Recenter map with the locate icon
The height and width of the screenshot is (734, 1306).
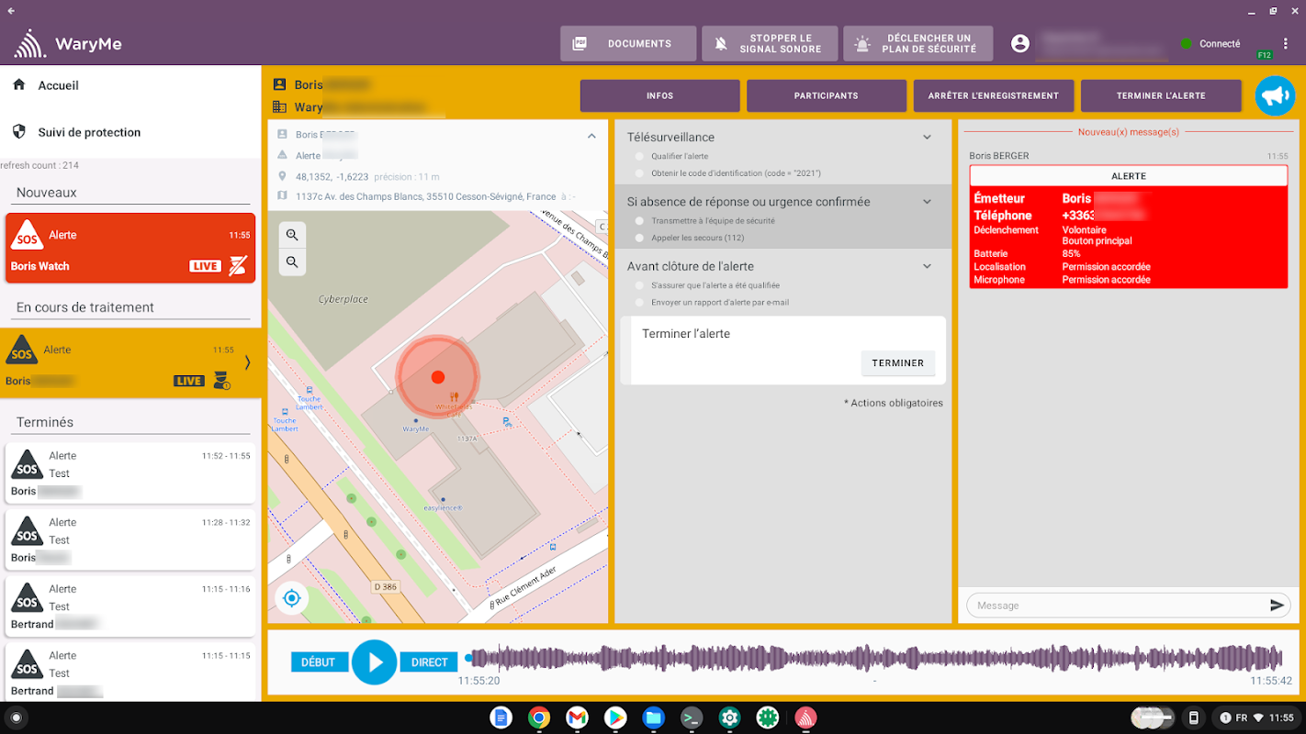(292, 598)
